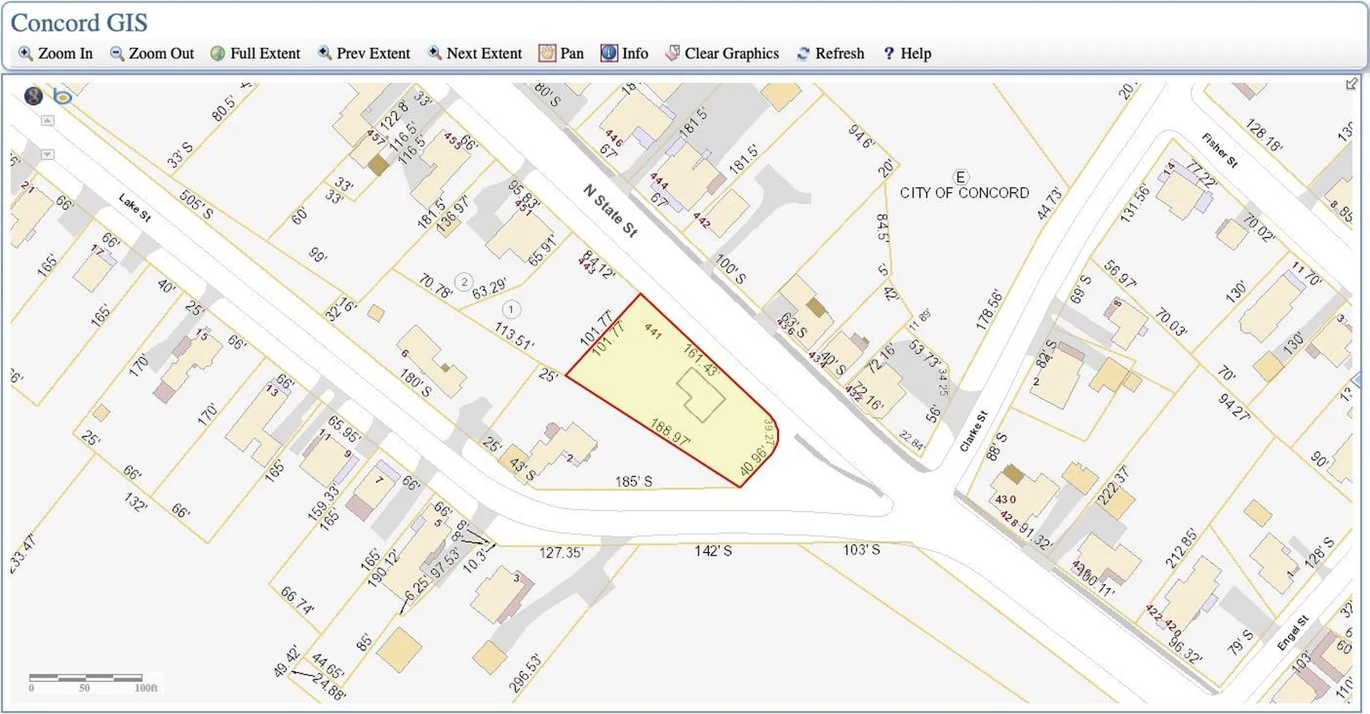
Task: Click the Clear Graphics eraser icon
Action: (x=671, y=53)
